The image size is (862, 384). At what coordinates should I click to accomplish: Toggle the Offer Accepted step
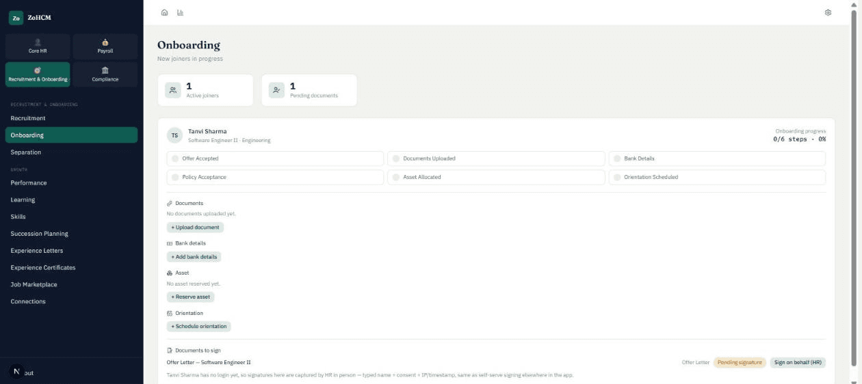click(274, 159)
